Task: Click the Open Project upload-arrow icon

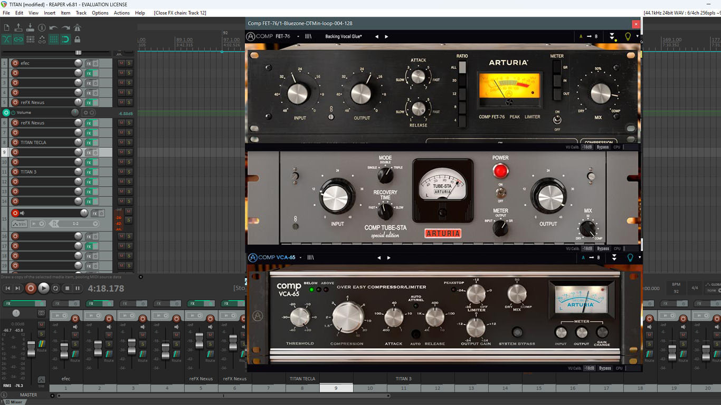Action: coord(18,27)
